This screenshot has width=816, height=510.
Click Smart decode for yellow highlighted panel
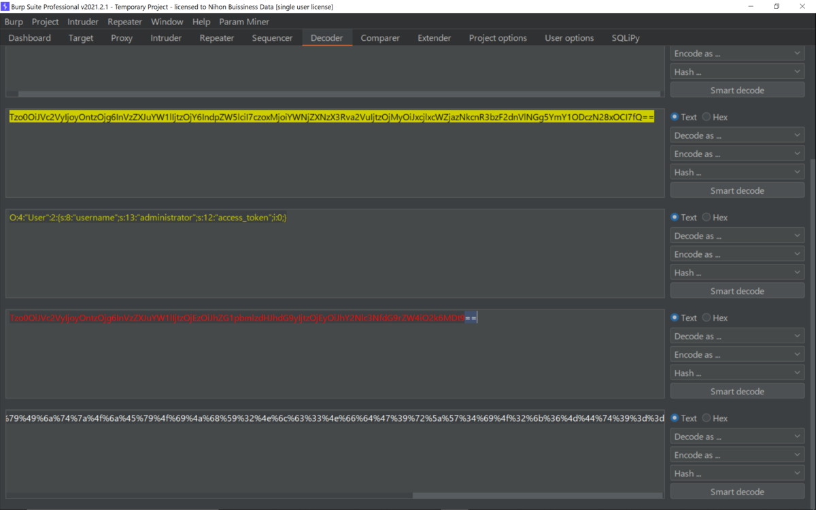click(x=738, y=190)
